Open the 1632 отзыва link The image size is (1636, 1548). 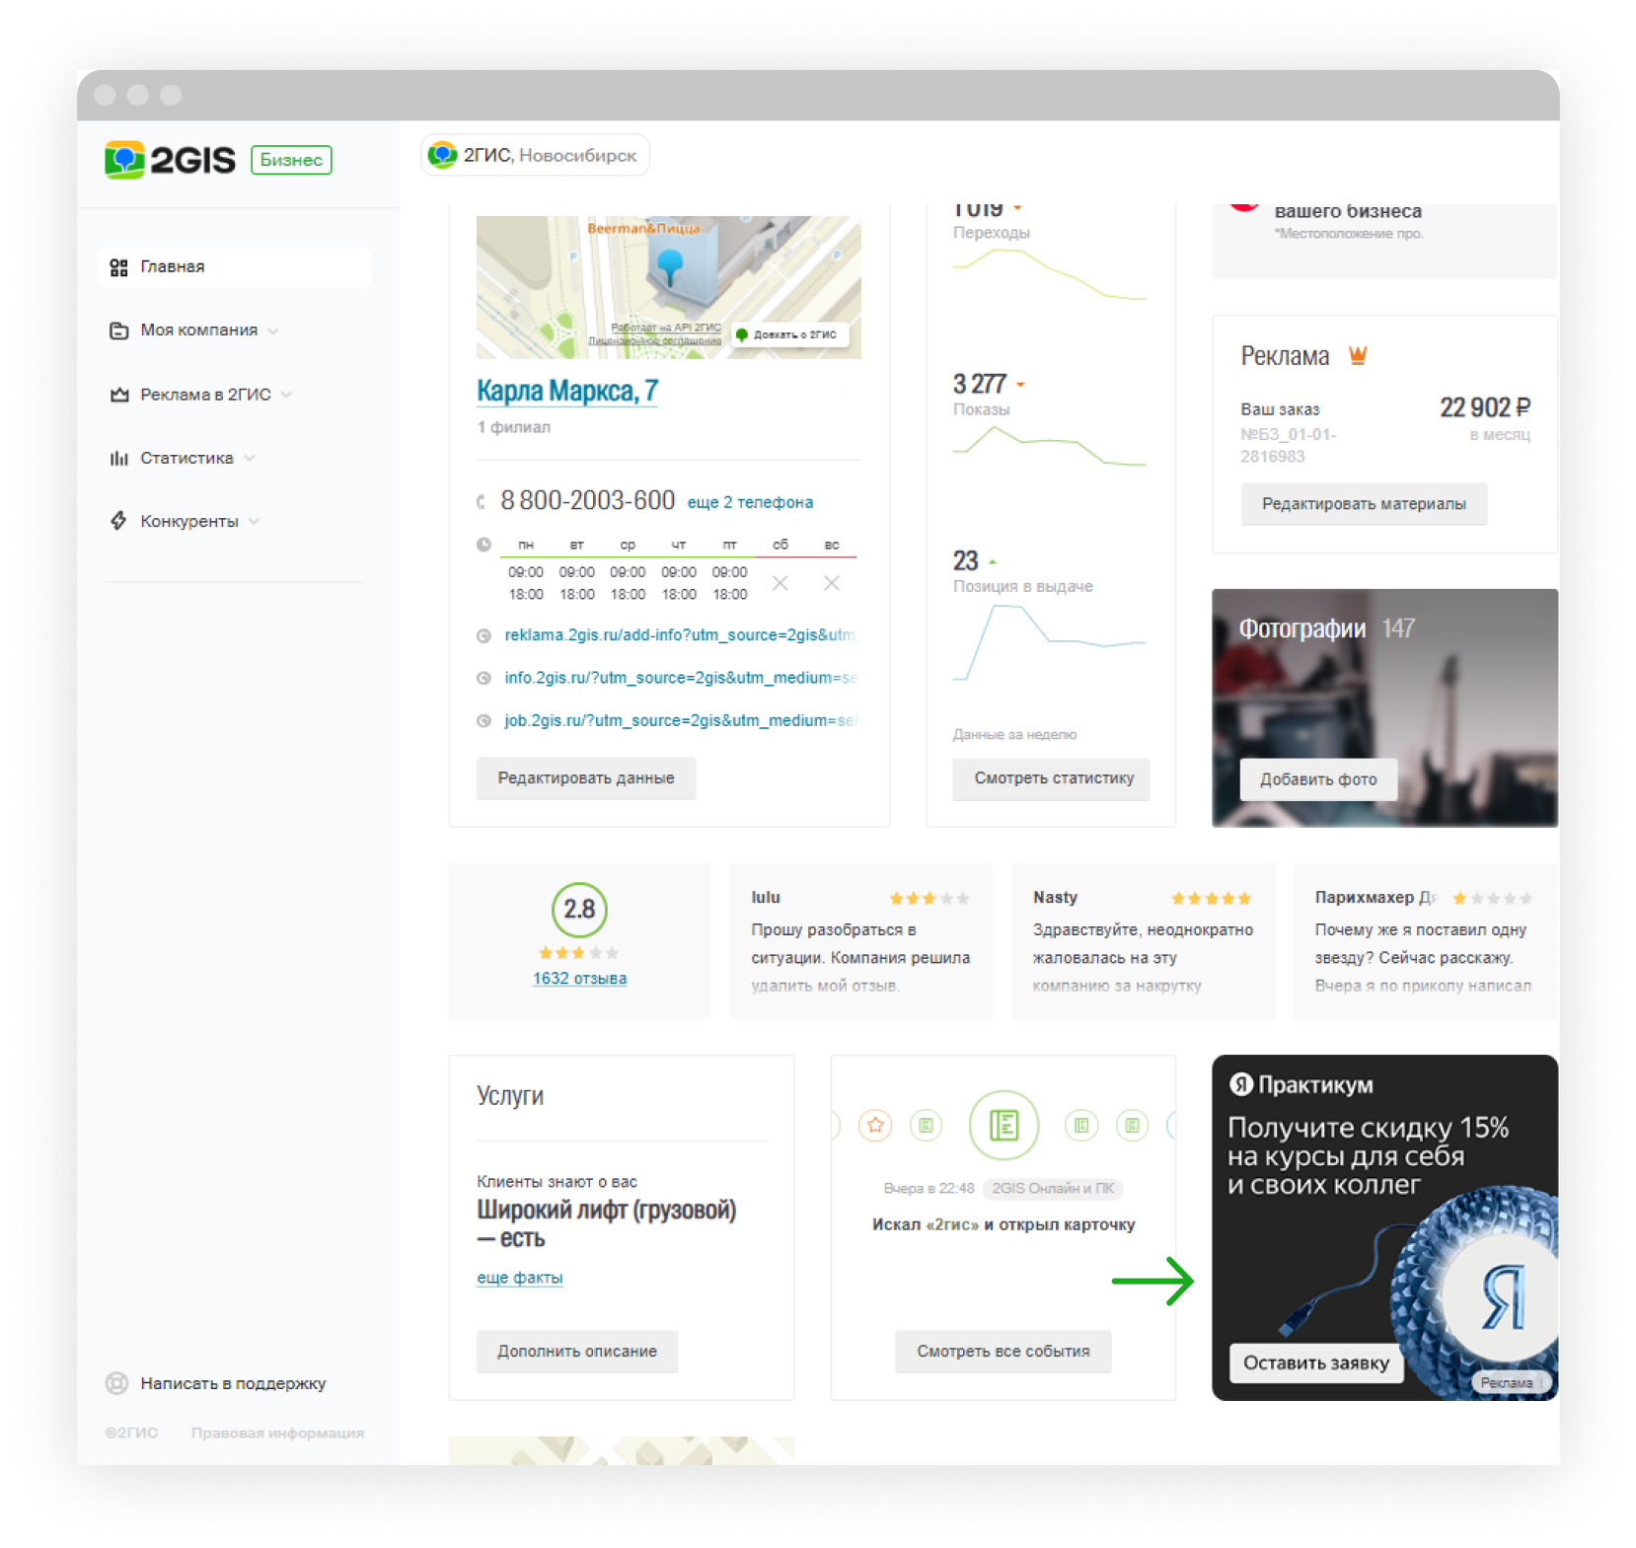point(579,979)
